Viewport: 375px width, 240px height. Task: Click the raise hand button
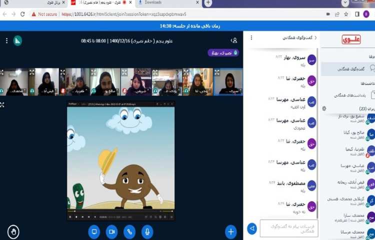(x=13, y=231)
